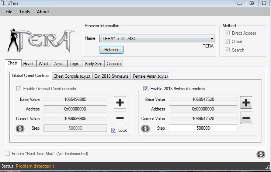Switch to the Body Size tab
This screenshot has width=271, height=172.
[94, 64]
